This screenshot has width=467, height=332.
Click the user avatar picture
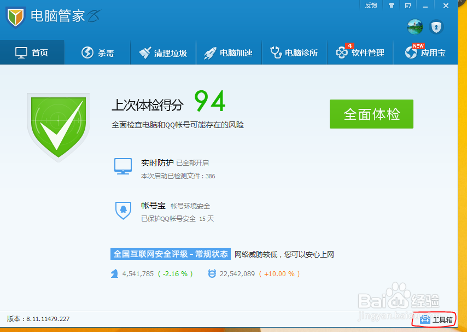[415, 27]
